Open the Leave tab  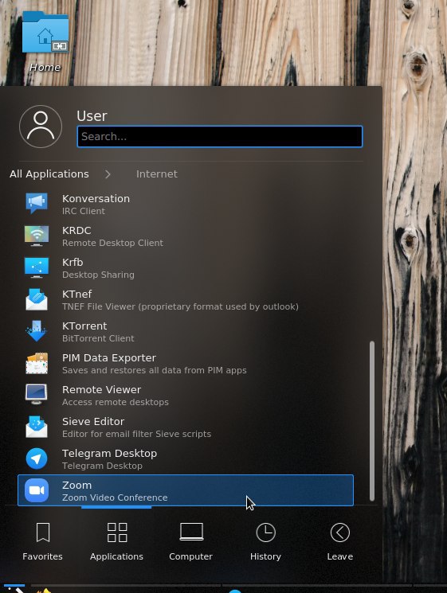tap(340, 540)
